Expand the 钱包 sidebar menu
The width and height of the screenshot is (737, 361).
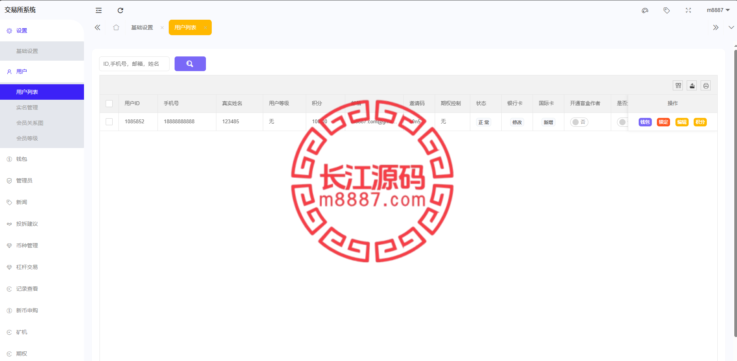[x=42, y=159]
